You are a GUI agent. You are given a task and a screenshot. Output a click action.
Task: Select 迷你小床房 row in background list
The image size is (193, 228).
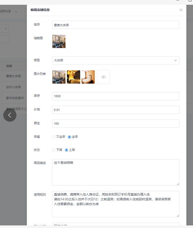click(x=14, y=87)
